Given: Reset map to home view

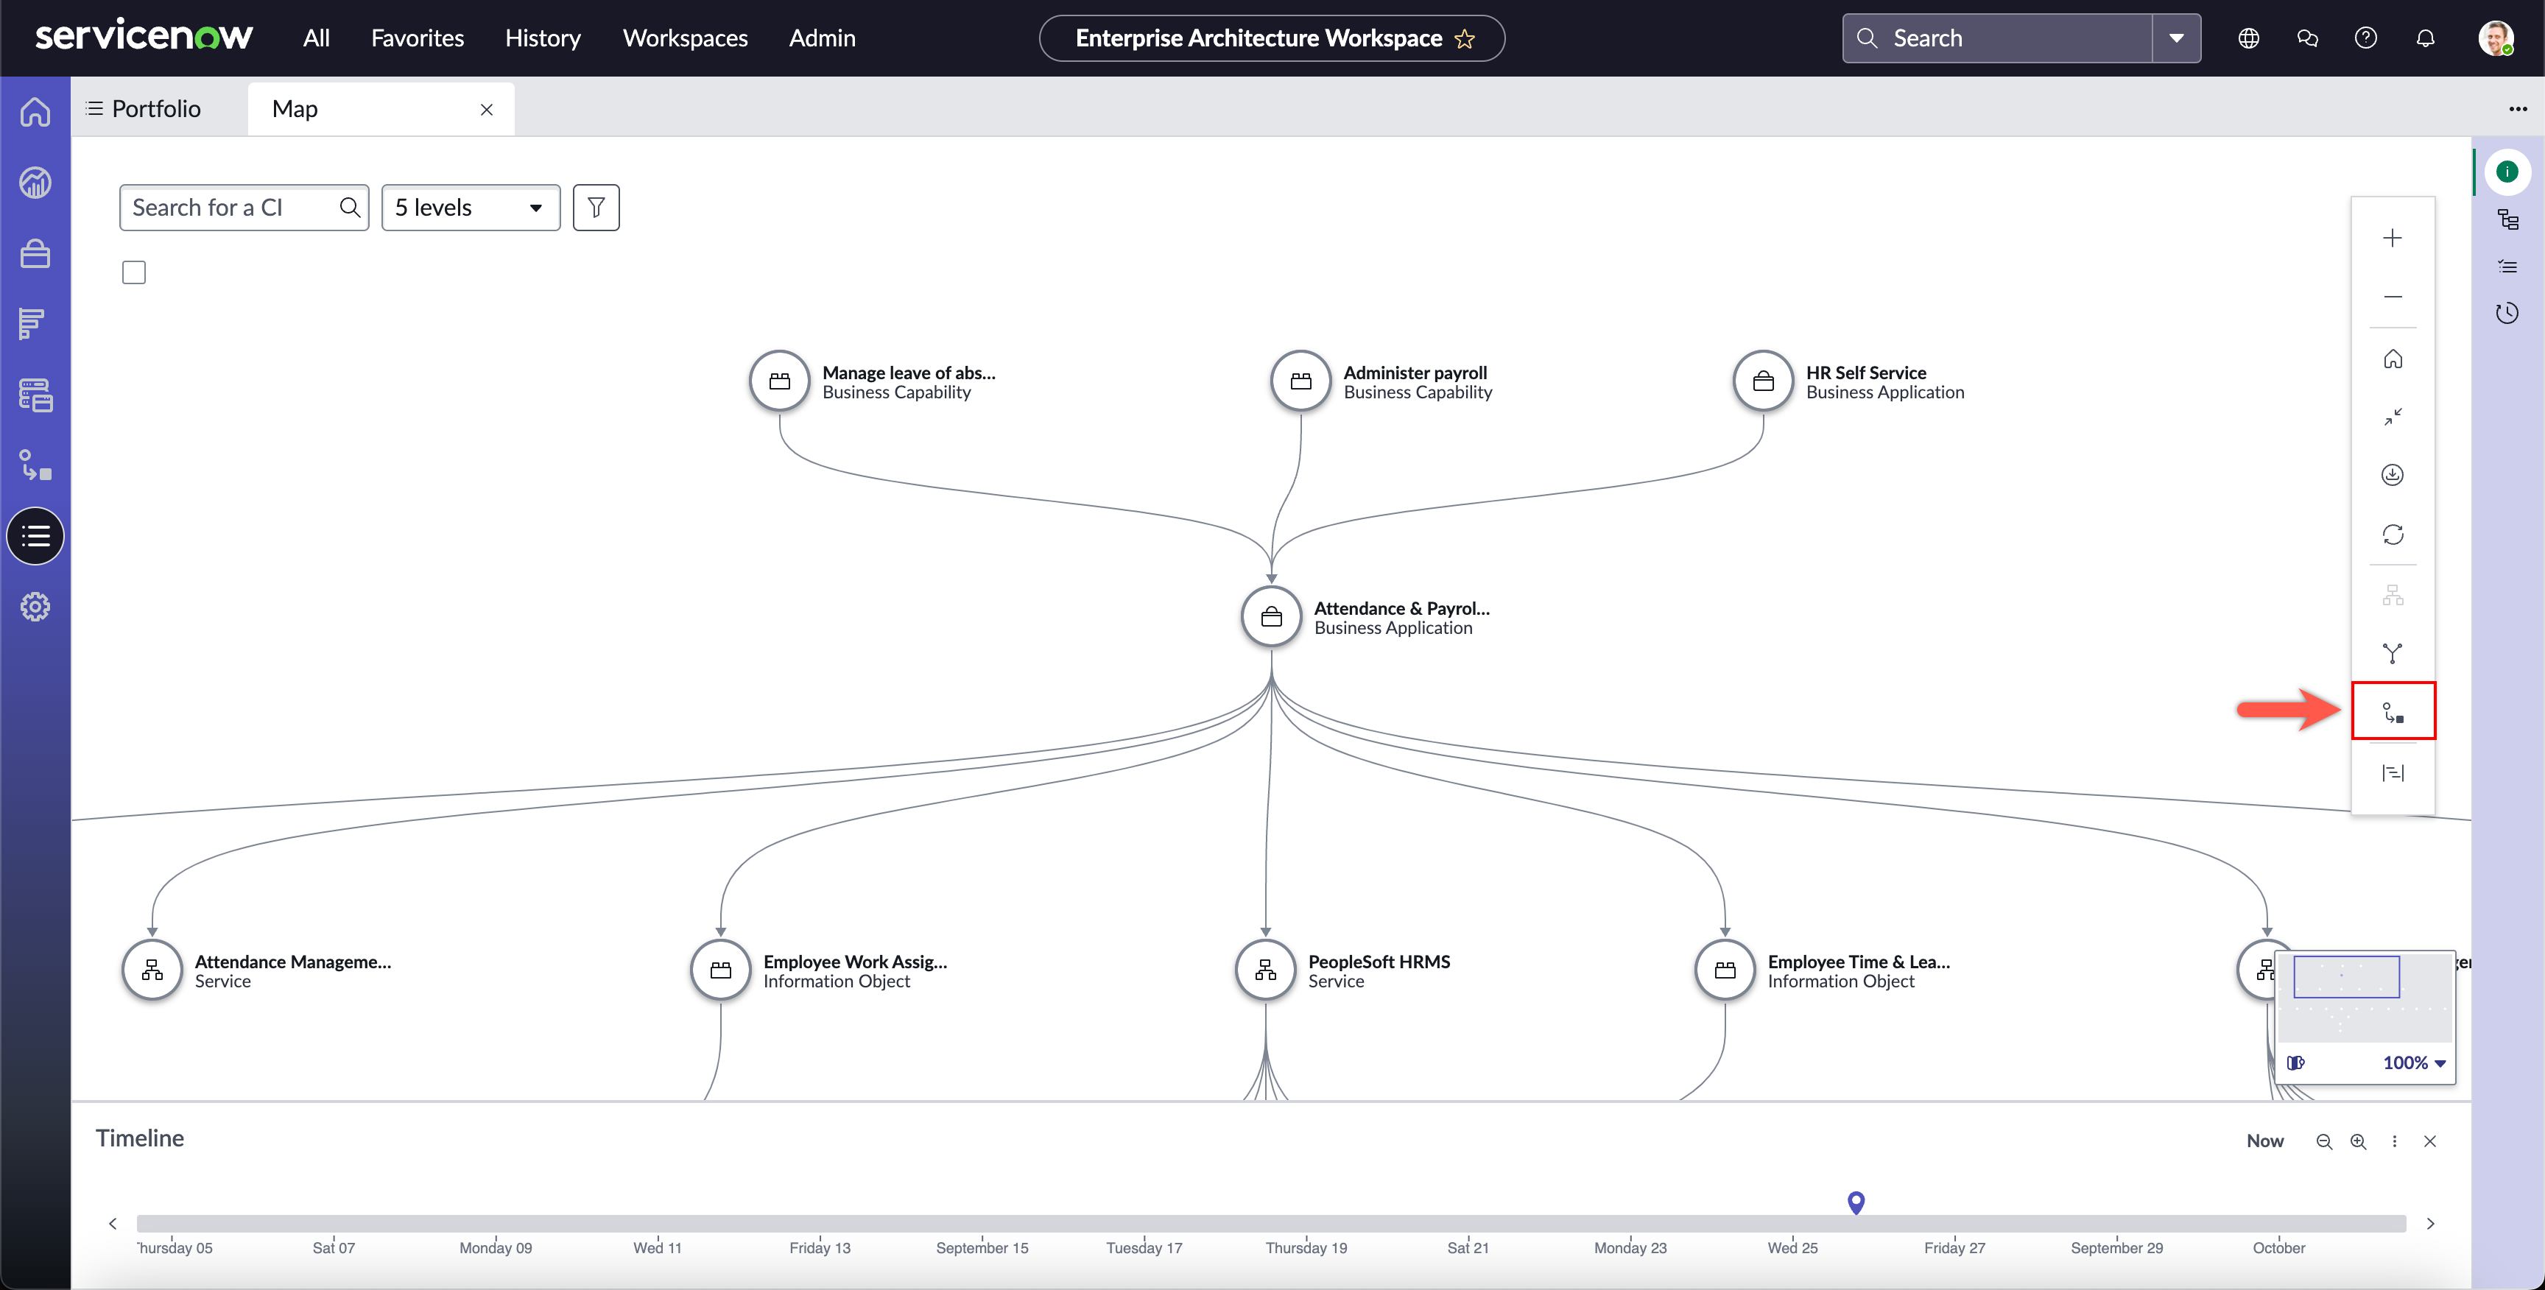Looking at the screenshot, I should [x=2392, y=359].
